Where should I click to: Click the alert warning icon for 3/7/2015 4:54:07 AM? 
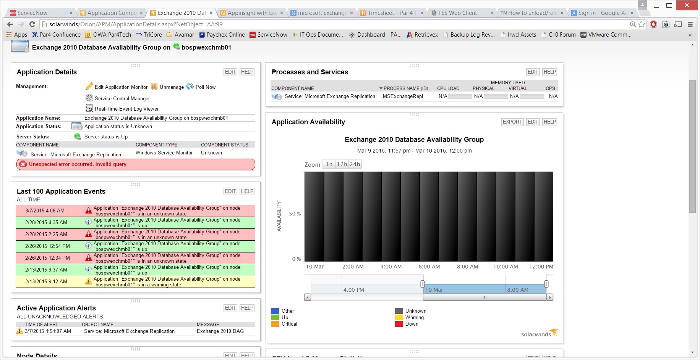pyautogui.click(x=19, y=331)
